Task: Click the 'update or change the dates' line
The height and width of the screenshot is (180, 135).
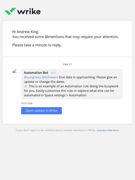Action: (45, 82)
